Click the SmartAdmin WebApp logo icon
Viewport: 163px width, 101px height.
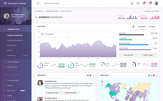[x=5, y=4]
